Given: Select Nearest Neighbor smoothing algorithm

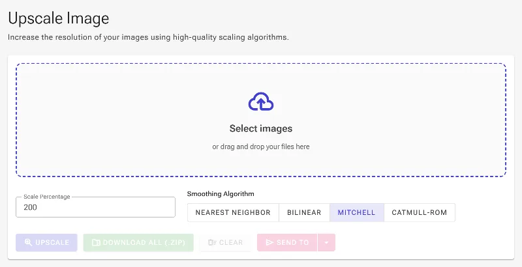Looking at the screenshot, I should 233,212.
